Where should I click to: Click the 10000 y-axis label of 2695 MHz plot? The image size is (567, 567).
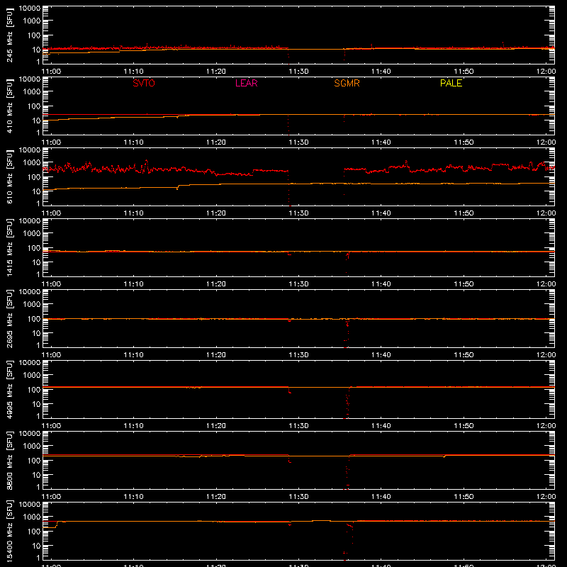coord(30,292)
